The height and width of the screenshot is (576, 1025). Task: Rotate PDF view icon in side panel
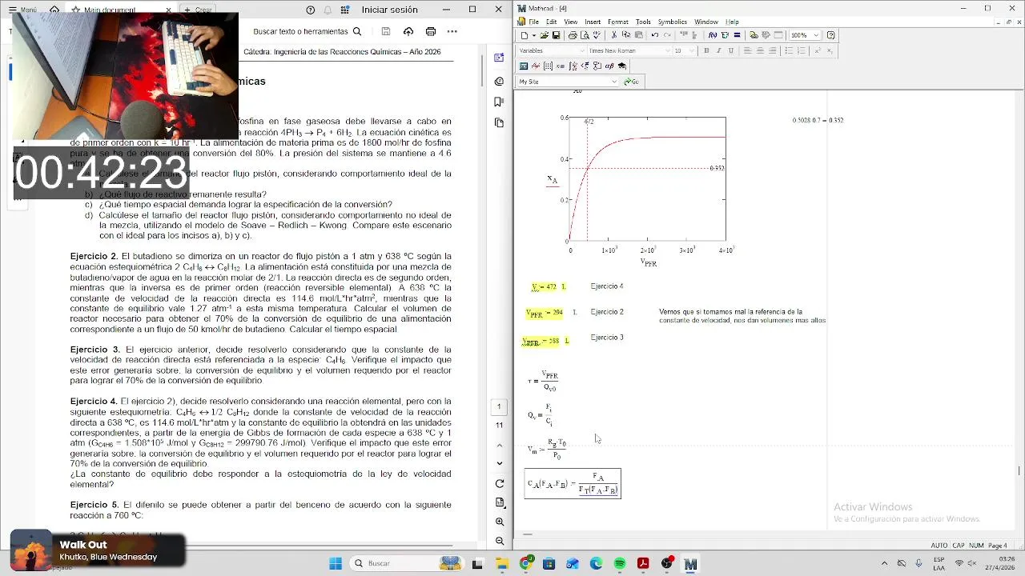pyautogui.click(x=500, y=483)
